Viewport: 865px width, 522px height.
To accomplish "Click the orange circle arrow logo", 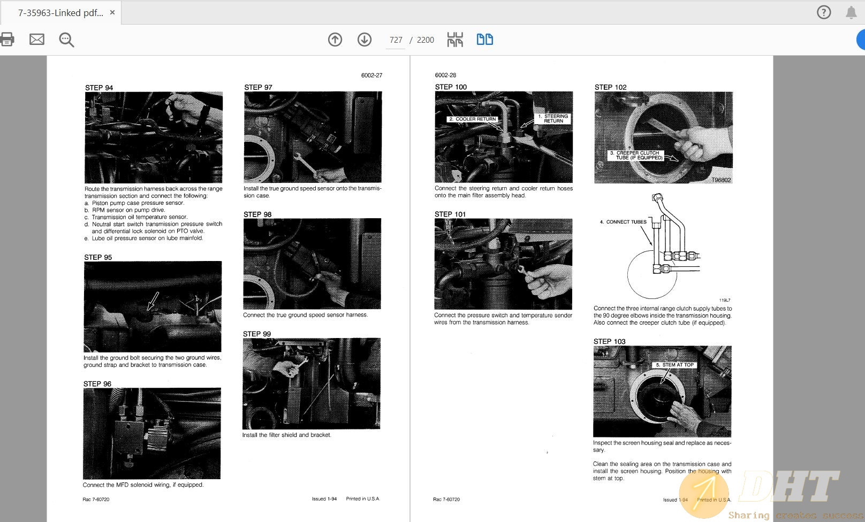I will [x=703, y=494].
